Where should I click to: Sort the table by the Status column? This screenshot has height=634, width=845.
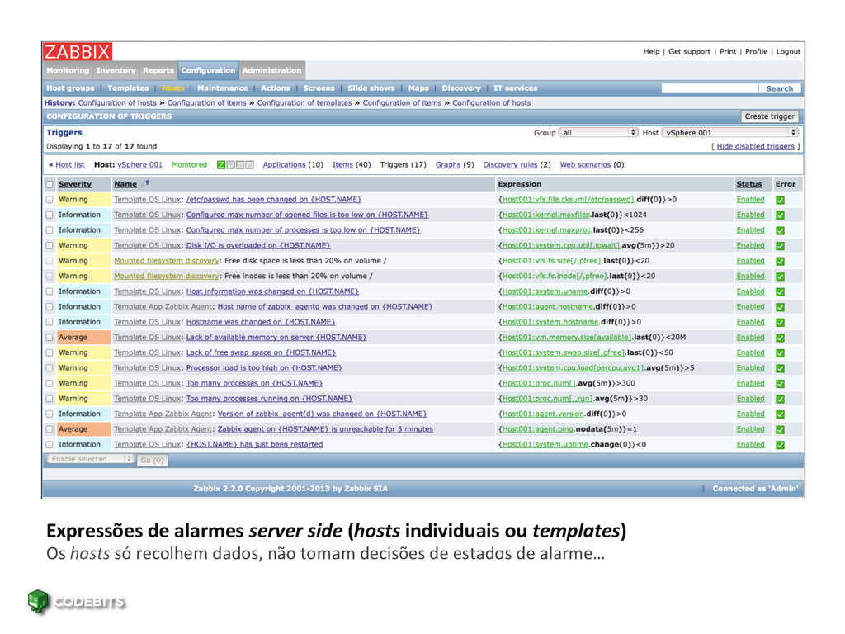[749, 184]
